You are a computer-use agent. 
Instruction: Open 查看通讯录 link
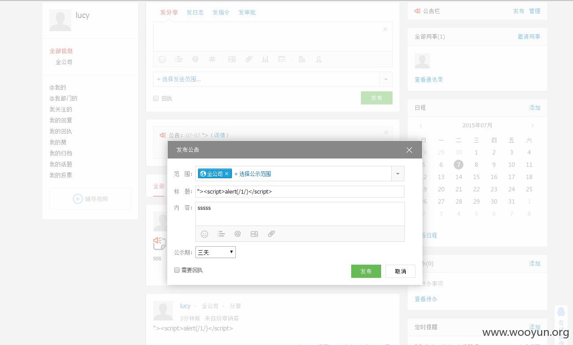click(429, 79)
